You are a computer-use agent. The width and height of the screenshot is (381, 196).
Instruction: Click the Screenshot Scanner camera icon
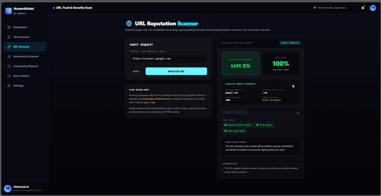tap(9, 57)
